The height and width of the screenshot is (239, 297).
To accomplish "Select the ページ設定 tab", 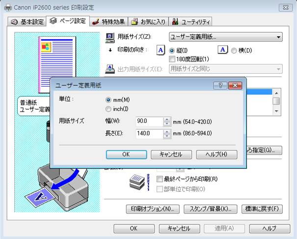I will point(68,21).
